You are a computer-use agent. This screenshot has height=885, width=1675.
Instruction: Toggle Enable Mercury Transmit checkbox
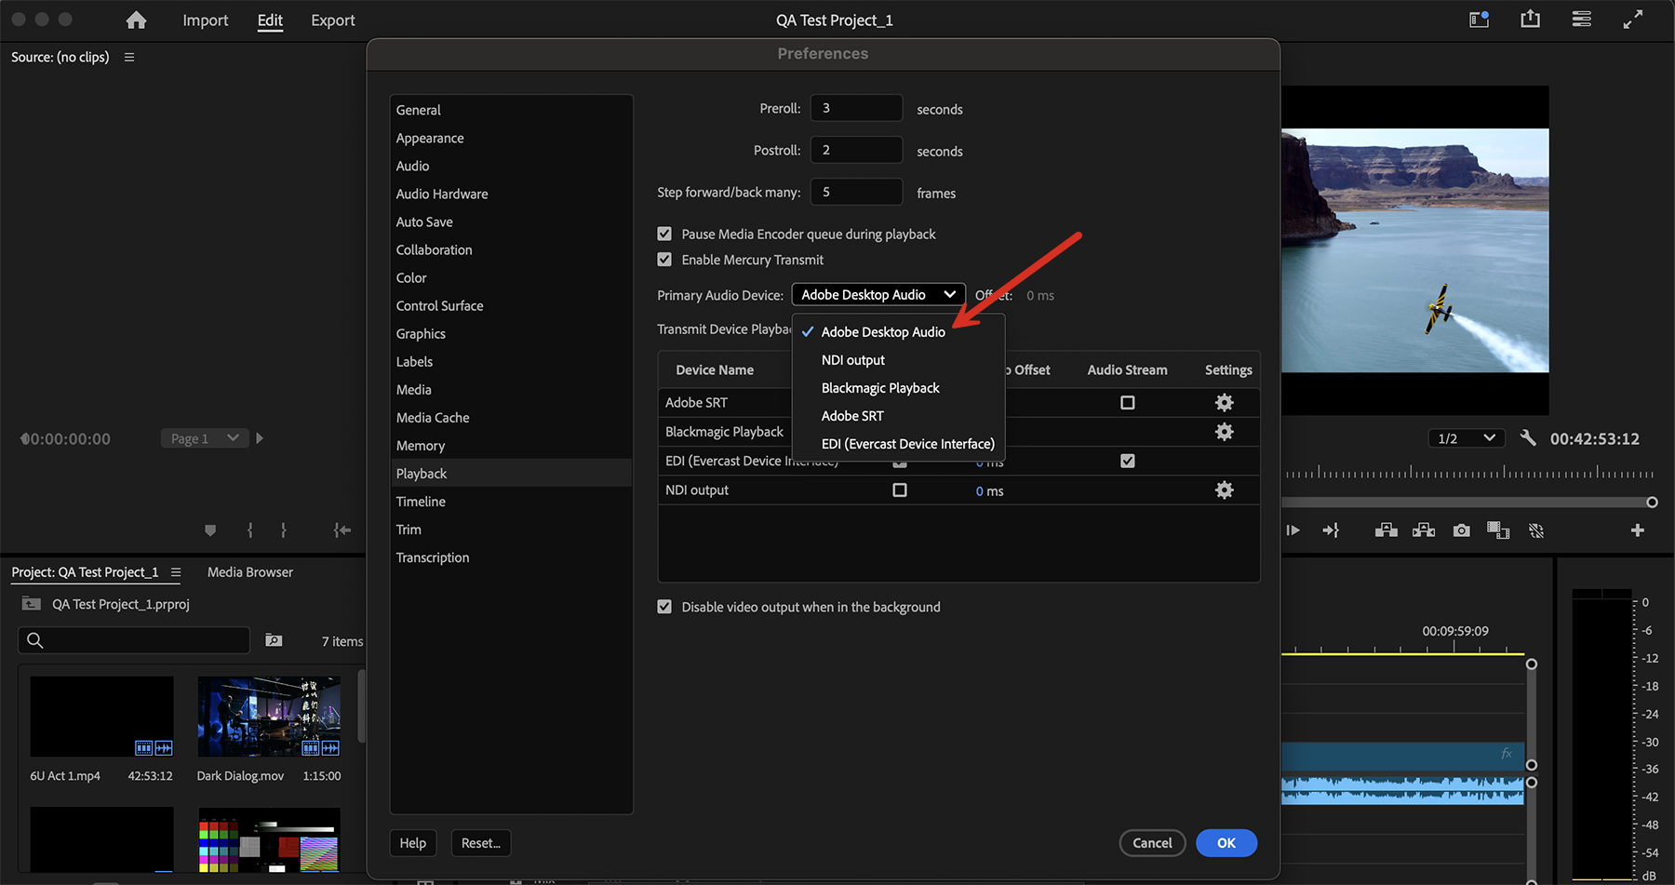point(664,260)
